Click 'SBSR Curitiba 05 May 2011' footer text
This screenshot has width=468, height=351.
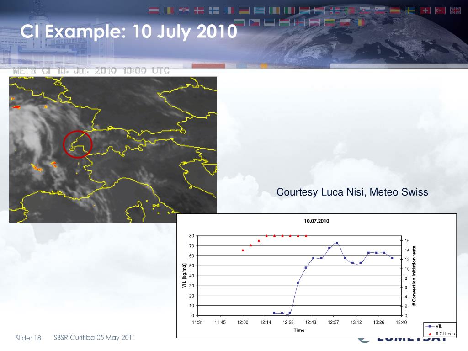[x=94, y=338]
